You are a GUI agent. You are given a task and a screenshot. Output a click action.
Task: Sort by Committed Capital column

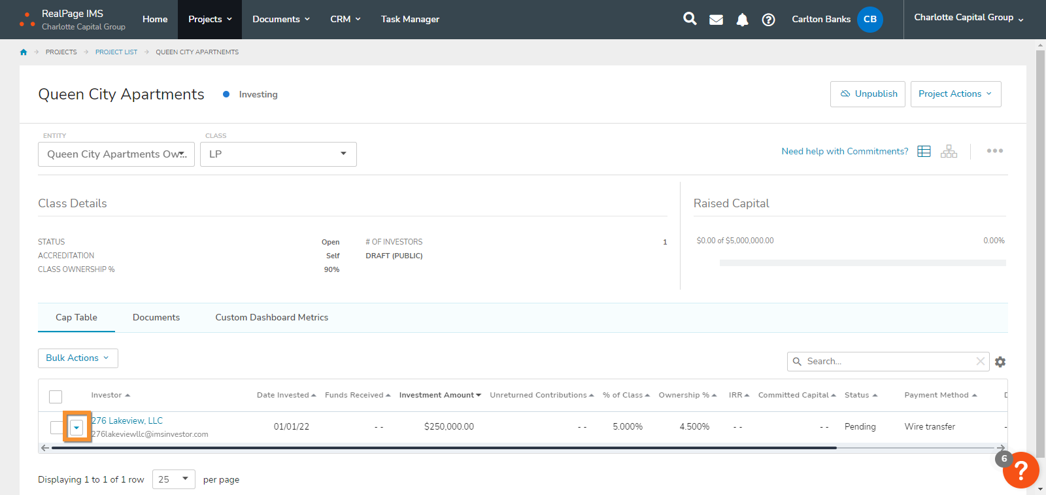pyautogui.click(x=797, y=396)
